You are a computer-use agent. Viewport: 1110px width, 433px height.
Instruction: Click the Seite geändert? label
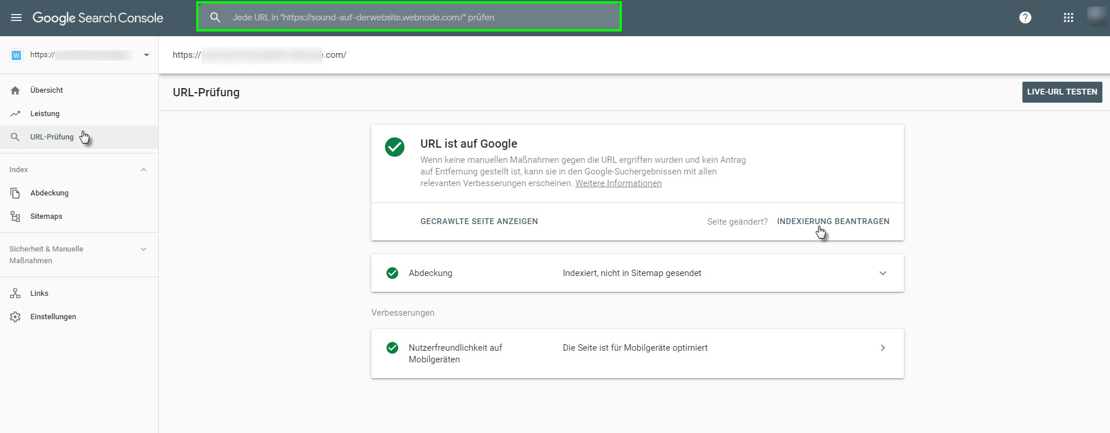pos(737,222)
